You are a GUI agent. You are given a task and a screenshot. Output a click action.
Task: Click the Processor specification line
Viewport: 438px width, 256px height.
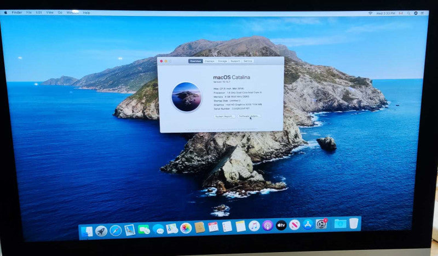click(238, 93)
